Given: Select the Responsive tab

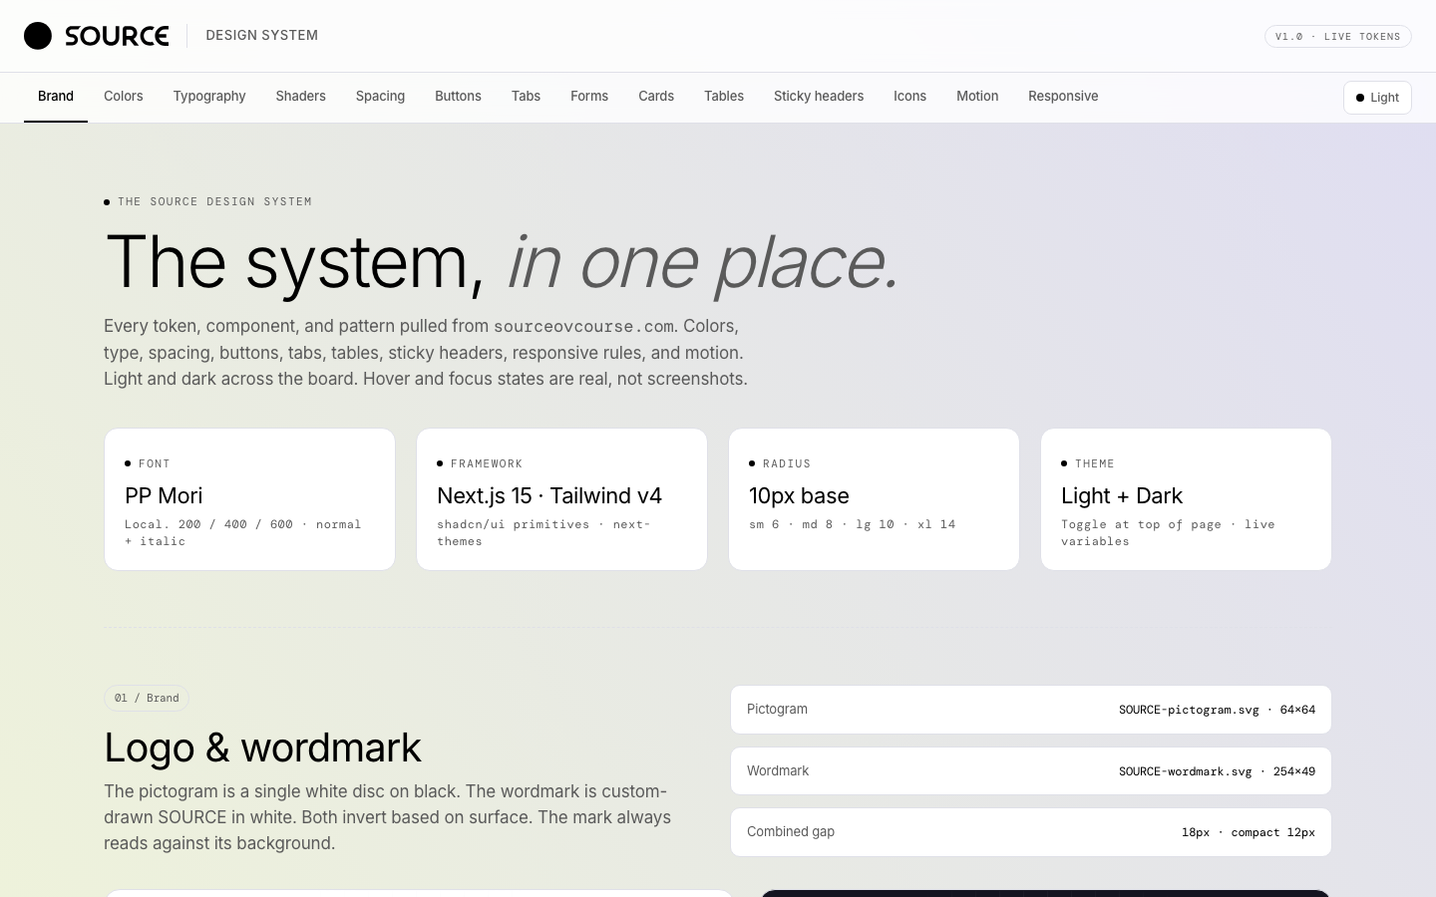Looking at the screenshot, I should 1063,97.
